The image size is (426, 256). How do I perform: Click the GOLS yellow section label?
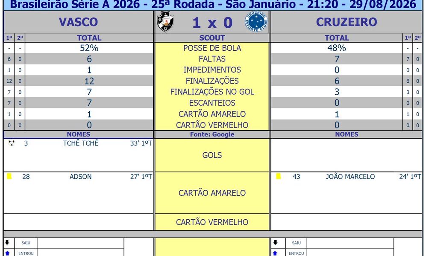point(212,155)
